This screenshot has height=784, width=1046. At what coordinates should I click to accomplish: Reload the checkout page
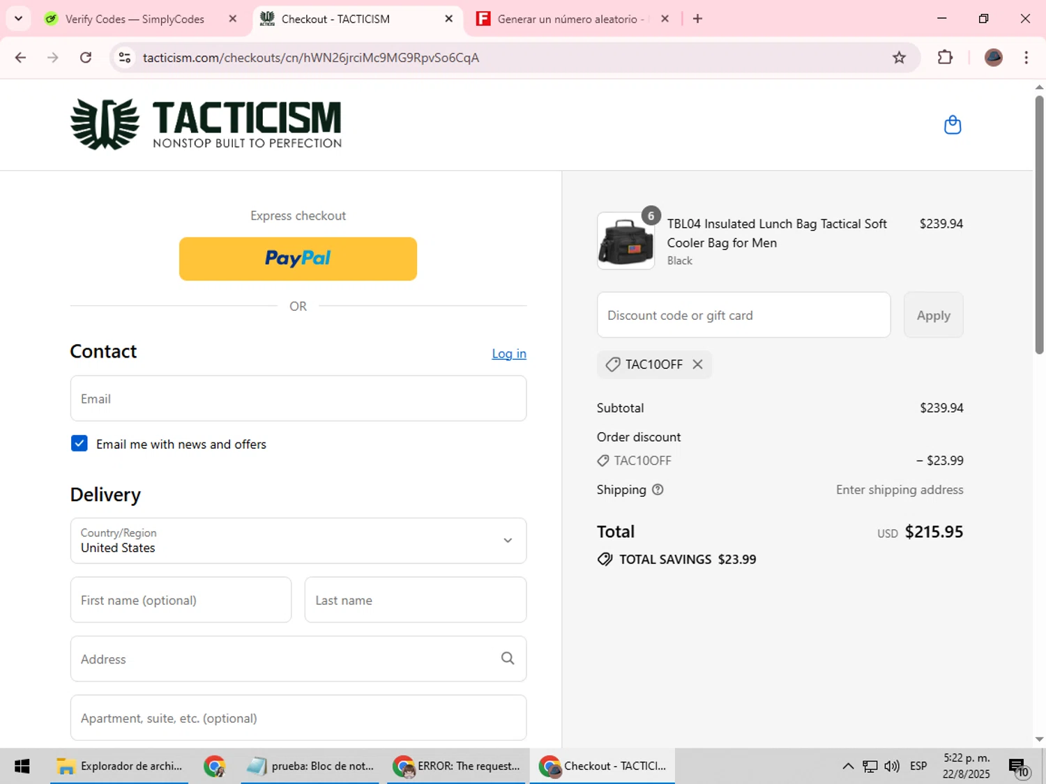pyautogui.click(x=86, y=58)
